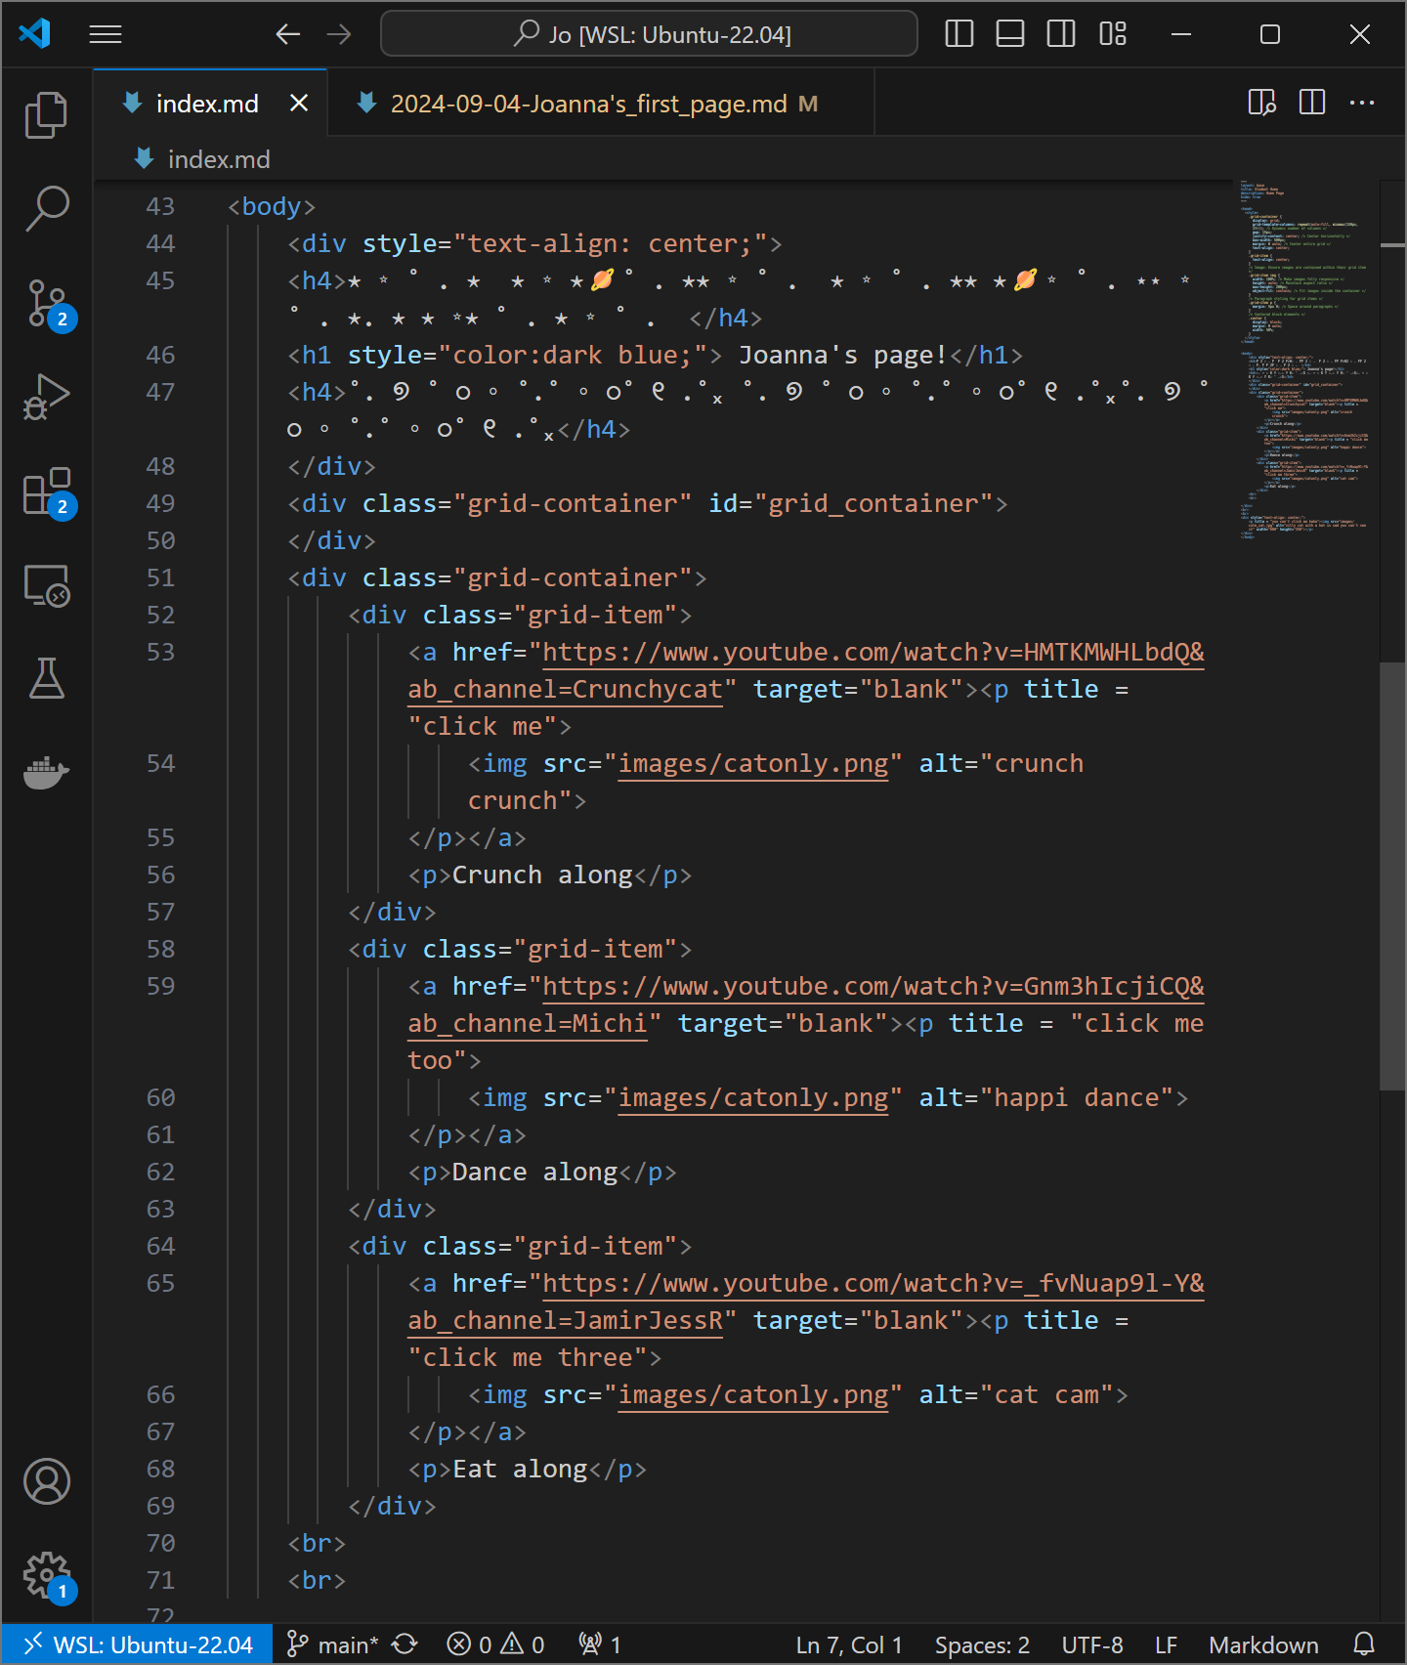1407x1665 pixels.
Task: Click the forwarded ports indicator showing 1
Action: click(x=600, y=1644)
